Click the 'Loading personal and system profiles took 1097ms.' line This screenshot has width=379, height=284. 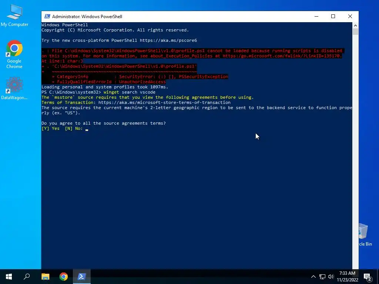[105, 87]
